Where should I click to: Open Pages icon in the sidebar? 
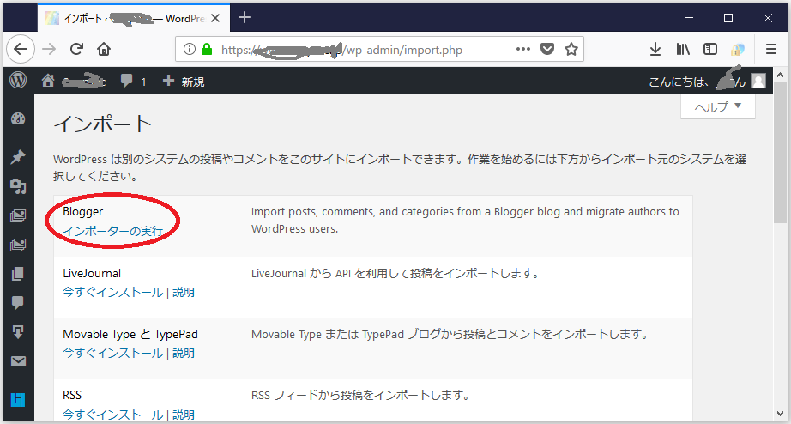coord(18,274)
